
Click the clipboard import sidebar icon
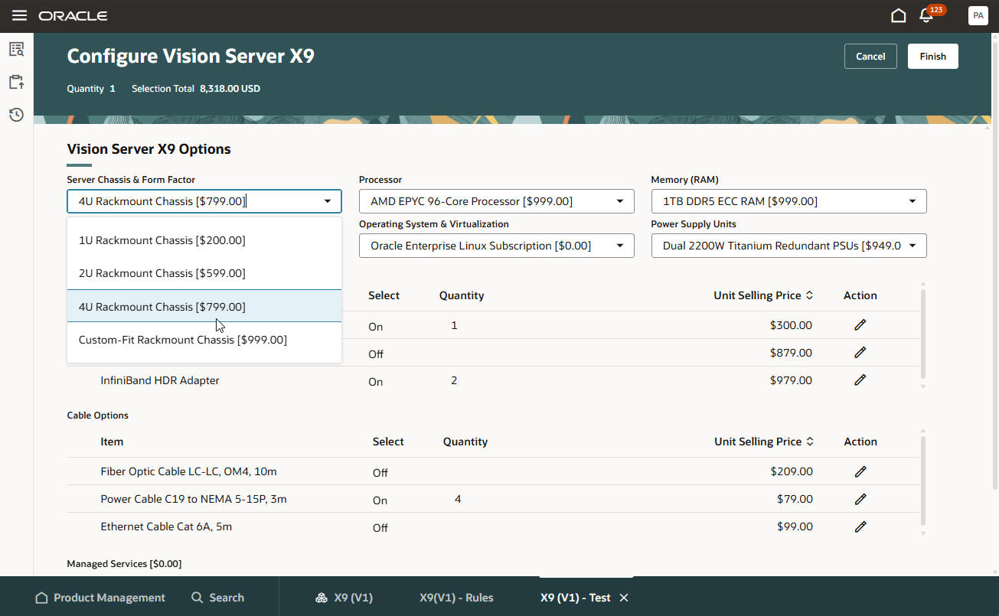point(15,82)
